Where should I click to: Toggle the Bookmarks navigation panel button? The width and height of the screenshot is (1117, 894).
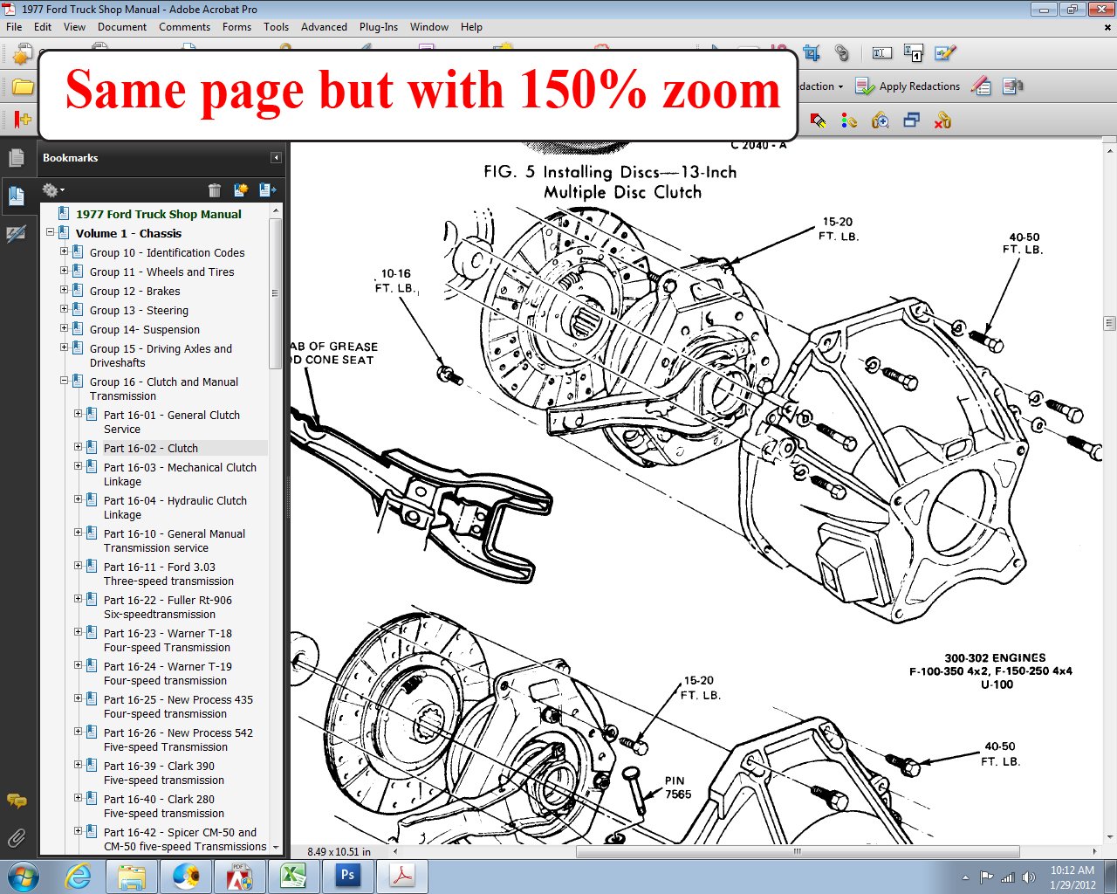(x=16, y=196)
